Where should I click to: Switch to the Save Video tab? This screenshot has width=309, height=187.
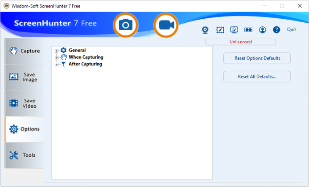click(x=25, y=103)
